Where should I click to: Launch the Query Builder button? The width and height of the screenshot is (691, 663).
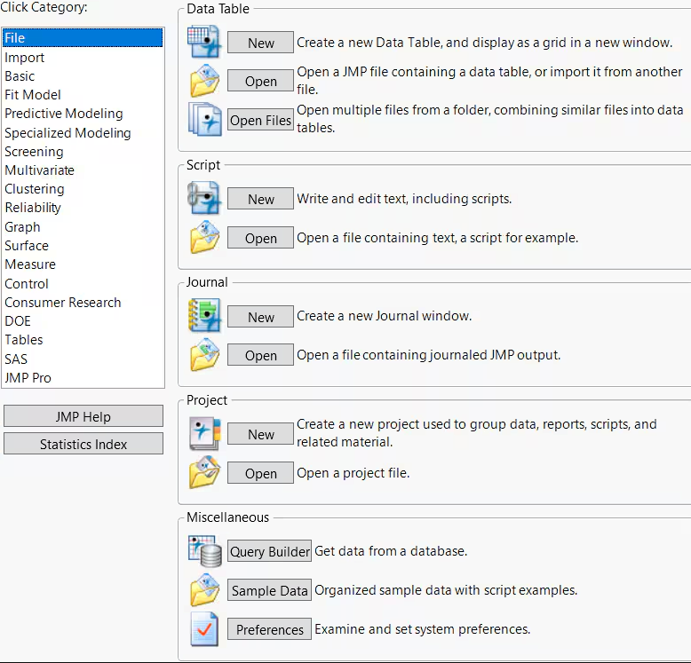[269, 551]
